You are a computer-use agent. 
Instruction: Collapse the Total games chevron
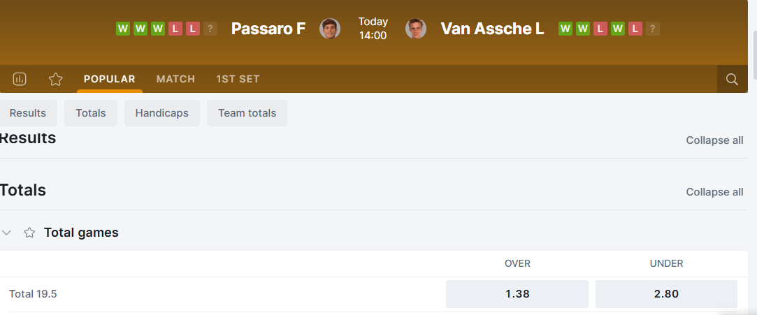coord(7,233)
